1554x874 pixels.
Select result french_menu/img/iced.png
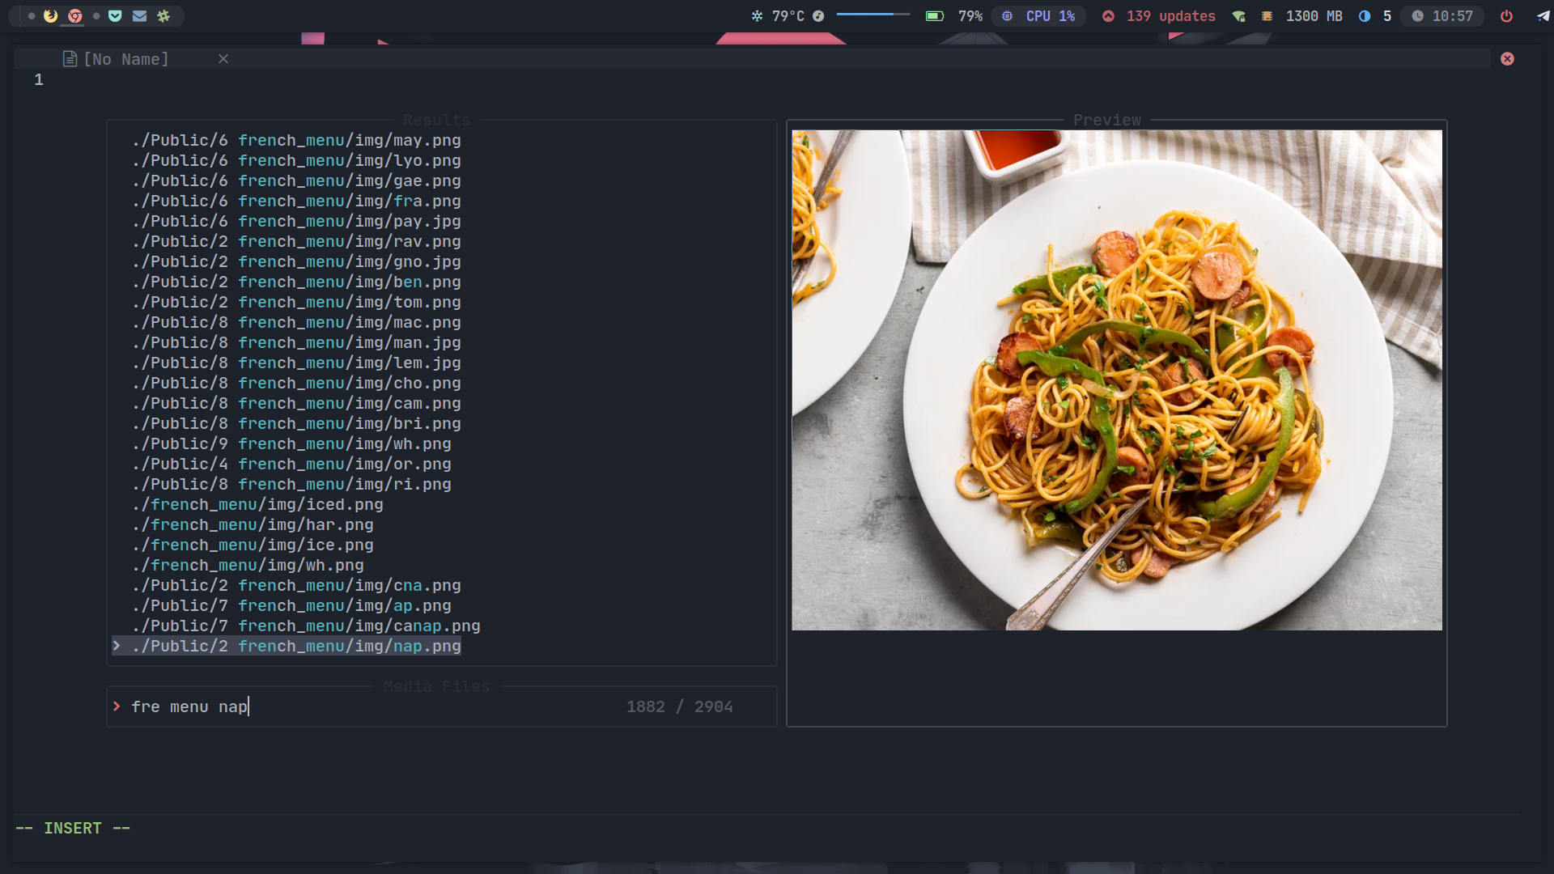(x=257, y=504)
